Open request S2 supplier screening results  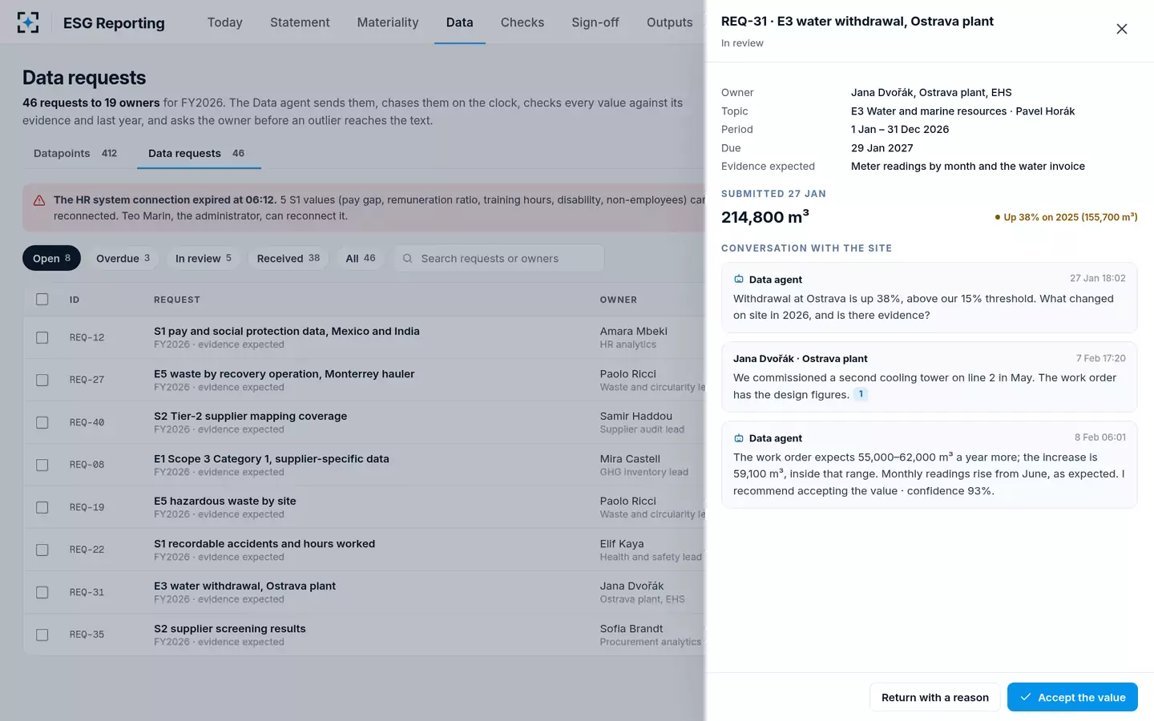[230, 629]
